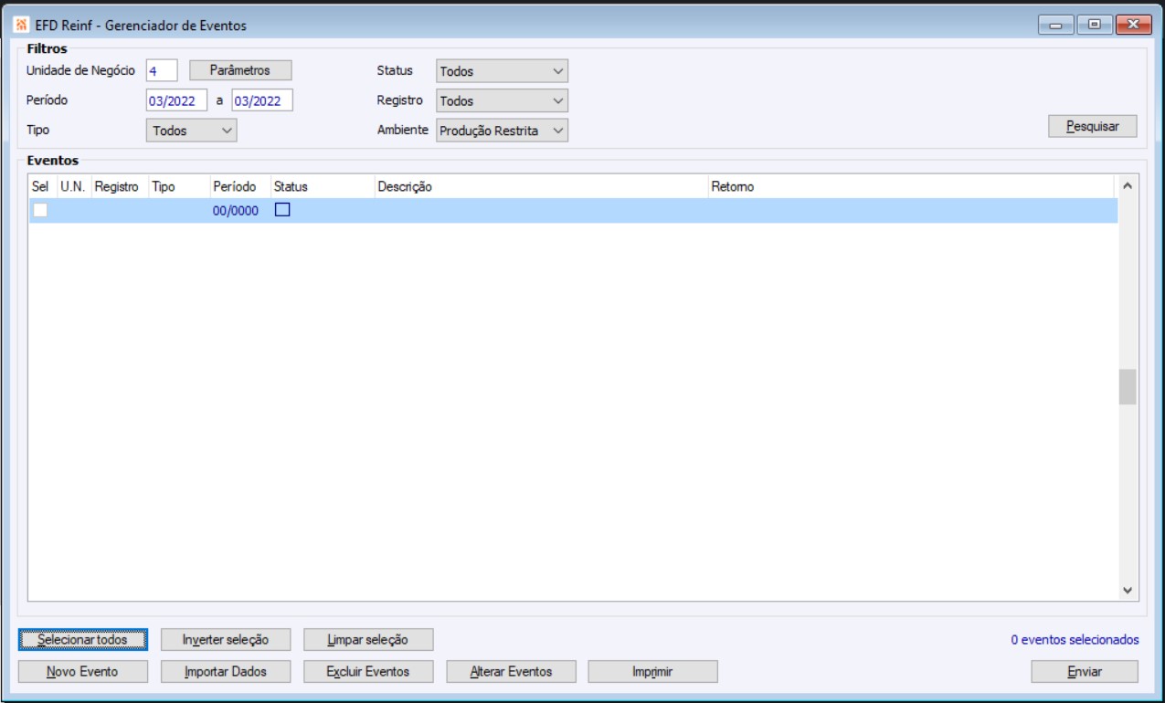This screenshot has height=703, width=1165.
Task: Click Novo Evento button
Action: [82, 672]
